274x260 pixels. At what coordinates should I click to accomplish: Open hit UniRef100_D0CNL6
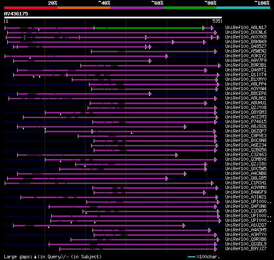pos(246,32)
